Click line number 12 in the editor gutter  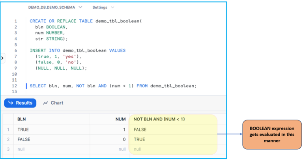pyautogui.click(x=14, y=86)
